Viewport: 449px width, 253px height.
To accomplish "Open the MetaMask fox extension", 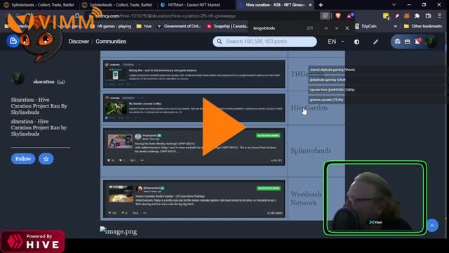I will (x=407, y=16).
